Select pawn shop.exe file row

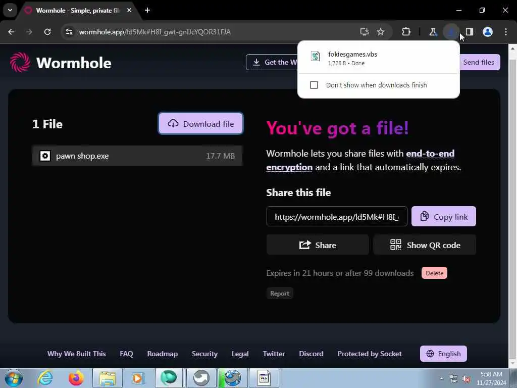tap(137, 156)
